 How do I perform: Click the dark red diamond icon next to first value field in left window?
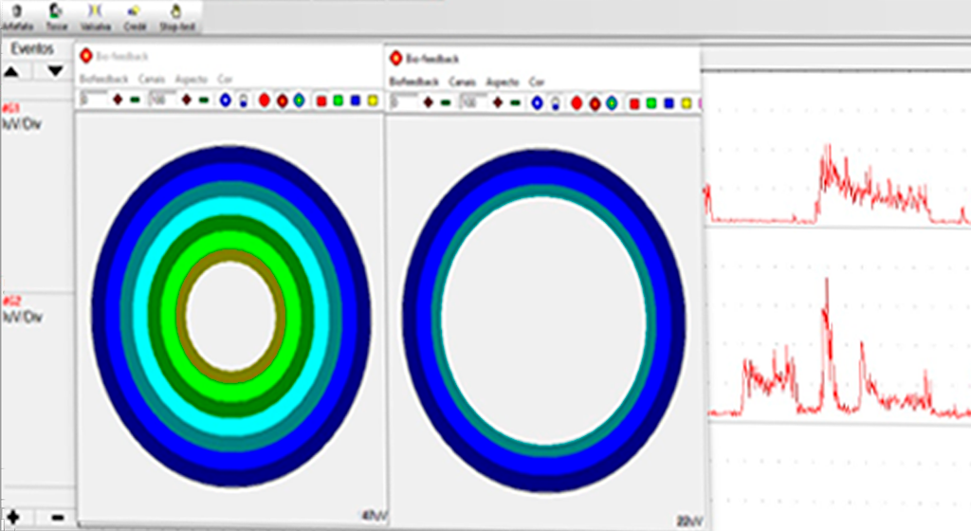point(118,100)
